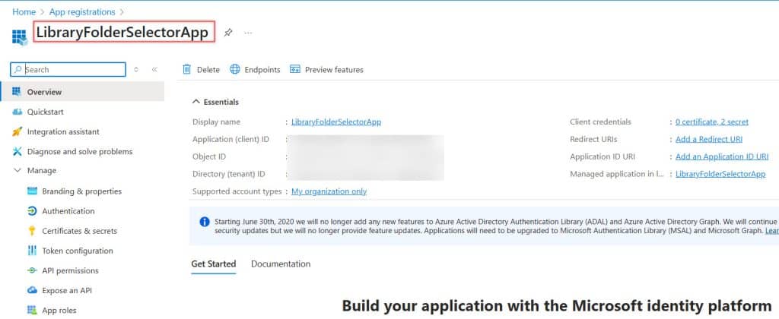Image resolution: width=779 pixels, height=319 pixels.
Task: Click the Certificates & secrets key icon
Action: coord(32,231)
